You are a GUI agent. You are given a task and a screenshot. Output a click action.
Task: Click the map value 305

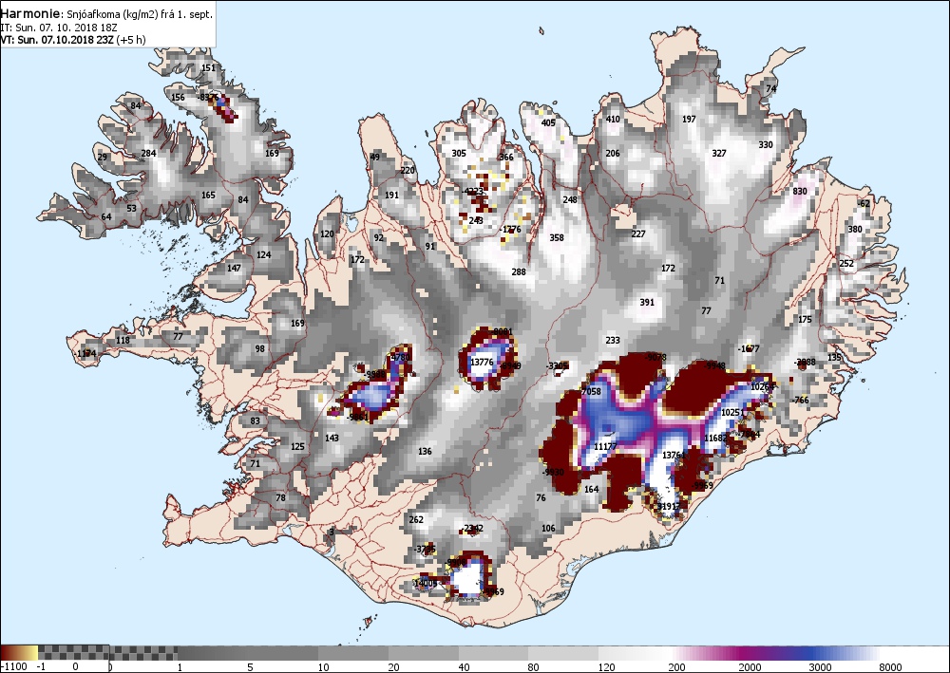(459, 153)
